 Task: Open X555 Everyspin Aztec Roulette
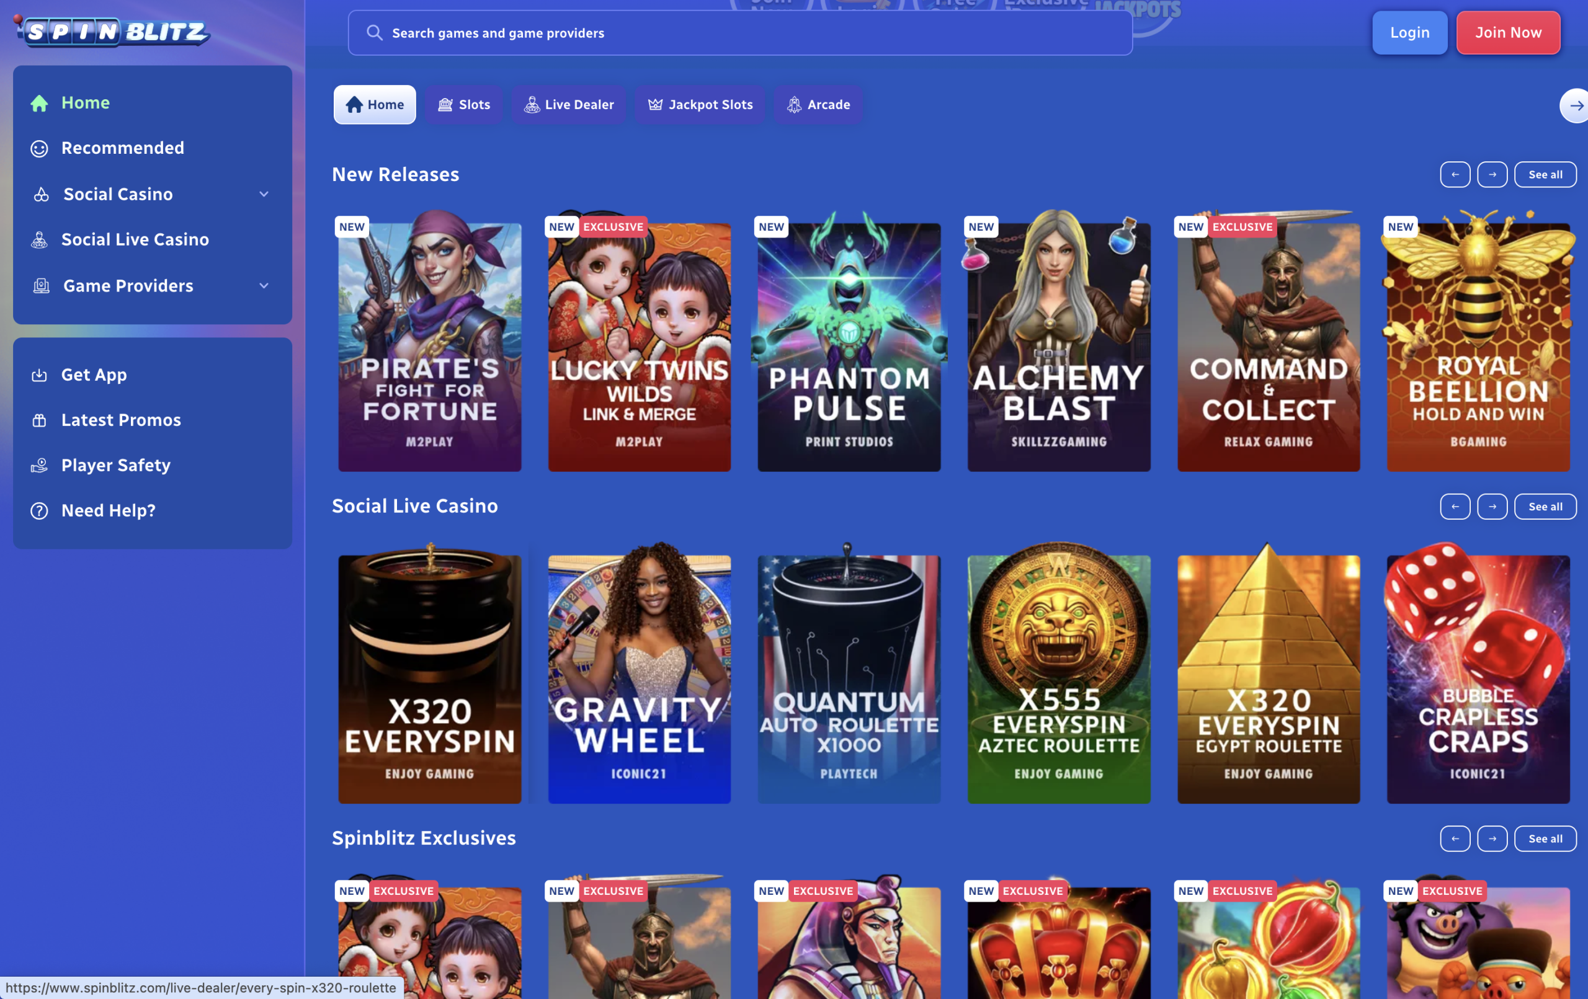[1058, 673]
